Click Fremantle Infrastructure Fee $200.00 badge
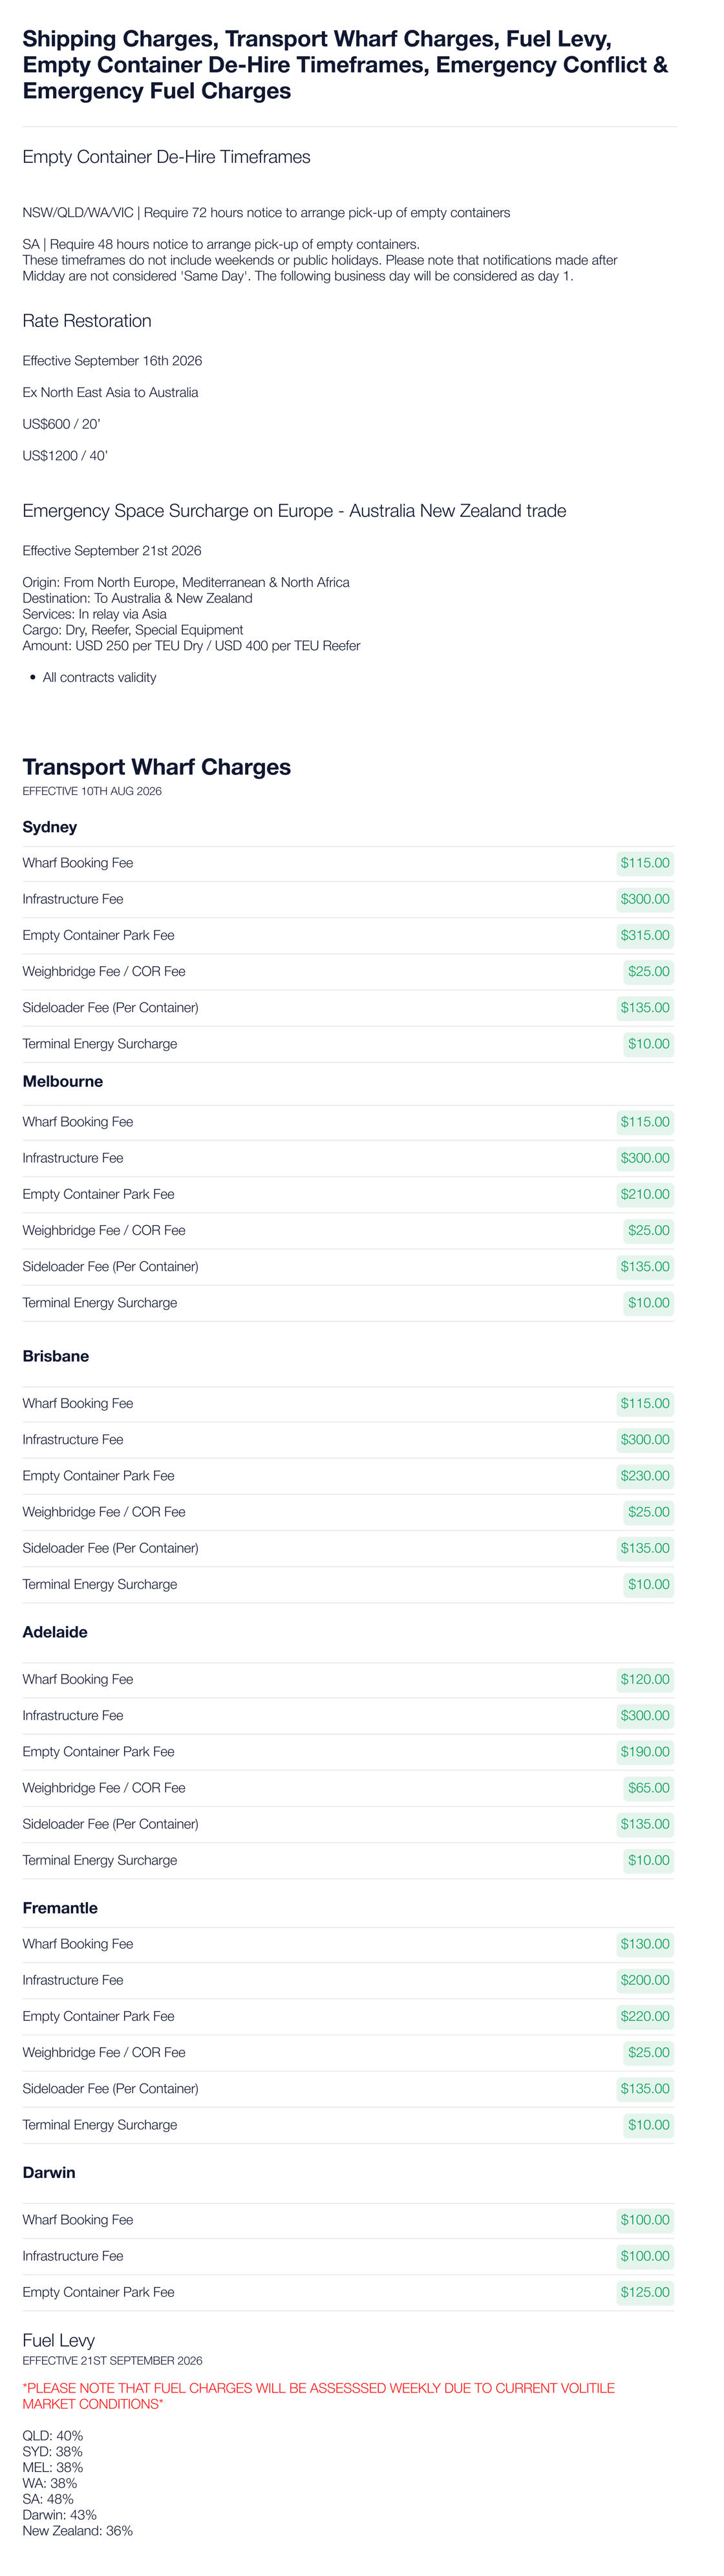Viewport: 724px width, 2576px height. (x=645, y=1980)
